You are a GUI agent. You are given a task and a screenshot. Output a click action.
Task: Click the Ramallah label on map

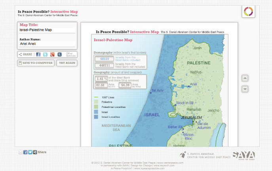194,110
